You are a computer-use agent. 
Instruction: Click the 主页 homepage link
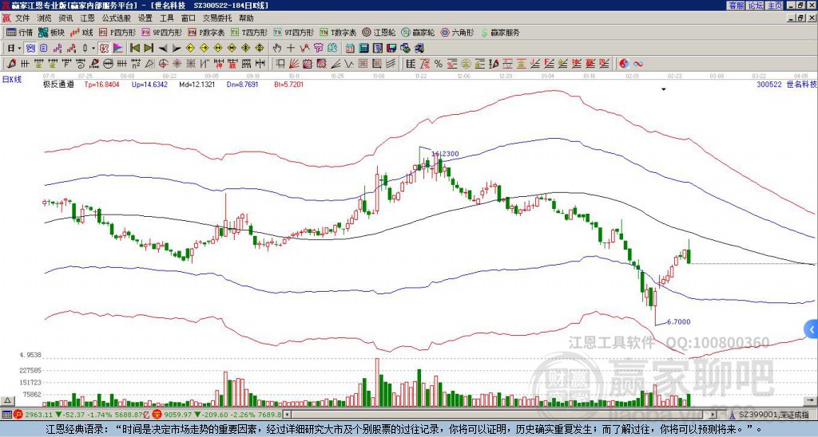pos(775,6)
